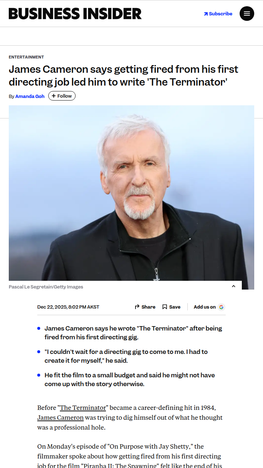
Task: Open the hamburger menu button
Action: (x=247, y=14)
